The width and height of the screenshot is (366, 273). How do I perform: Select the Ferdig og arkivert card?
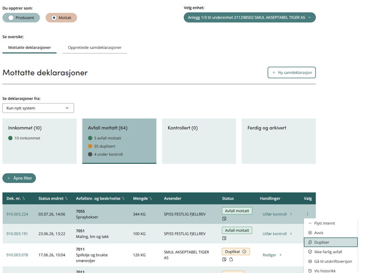[x=278, y=141]
